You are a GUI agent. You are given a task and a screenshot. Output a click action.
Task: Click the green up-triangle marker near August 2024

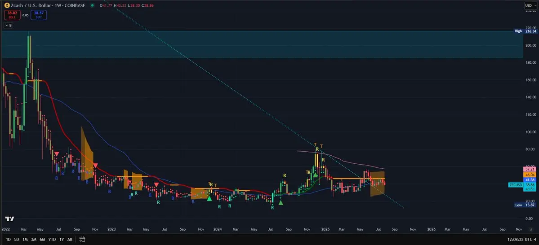[281, 203]
